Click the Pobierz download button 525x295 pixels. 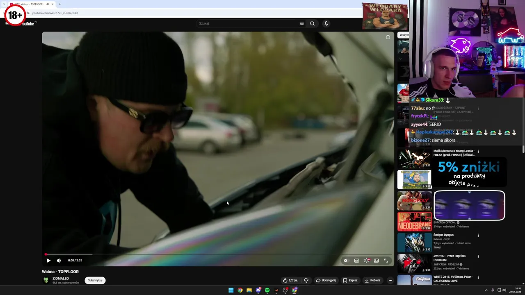pyautogui.click(x=373, y=280)
